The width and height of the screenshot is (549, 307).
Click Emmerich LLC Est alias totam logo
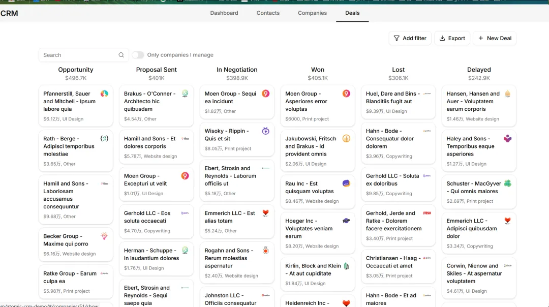pyautogui.click(x=266, y=213)
